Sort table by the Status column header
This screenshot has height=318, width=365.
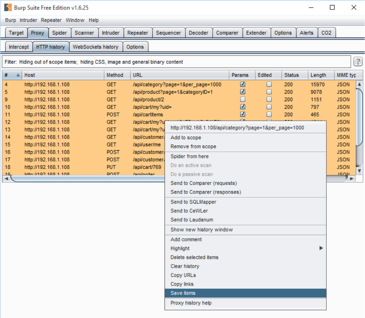click(295, 75)
